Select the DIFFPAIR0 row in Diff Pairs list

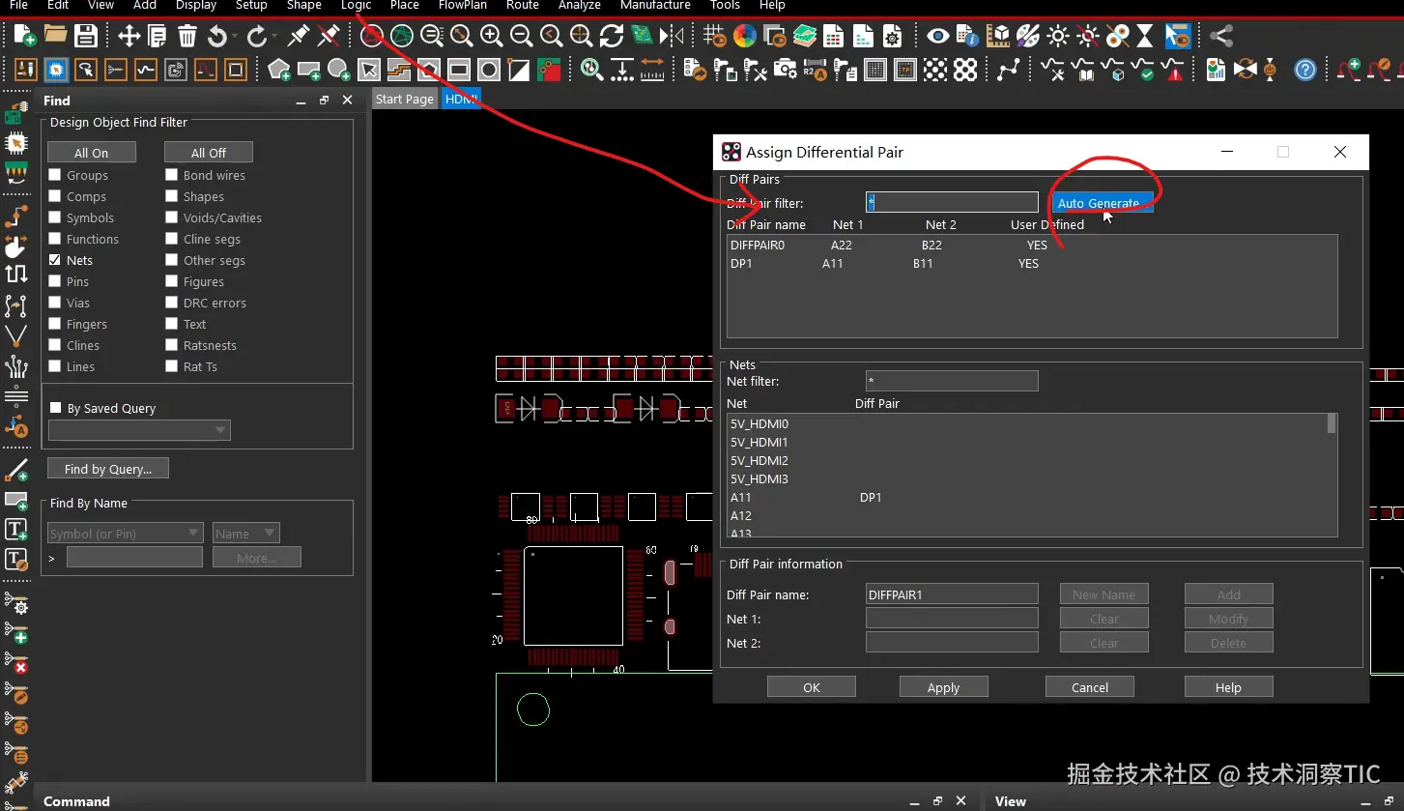1031,246
